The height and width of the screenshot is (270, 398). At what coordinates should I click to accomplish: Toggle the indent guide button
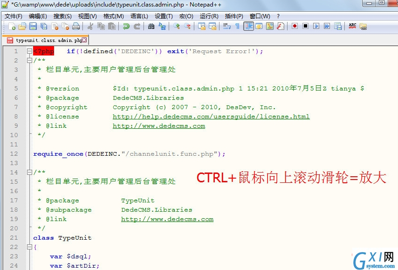pyautogui.click(x=248, y=26)
